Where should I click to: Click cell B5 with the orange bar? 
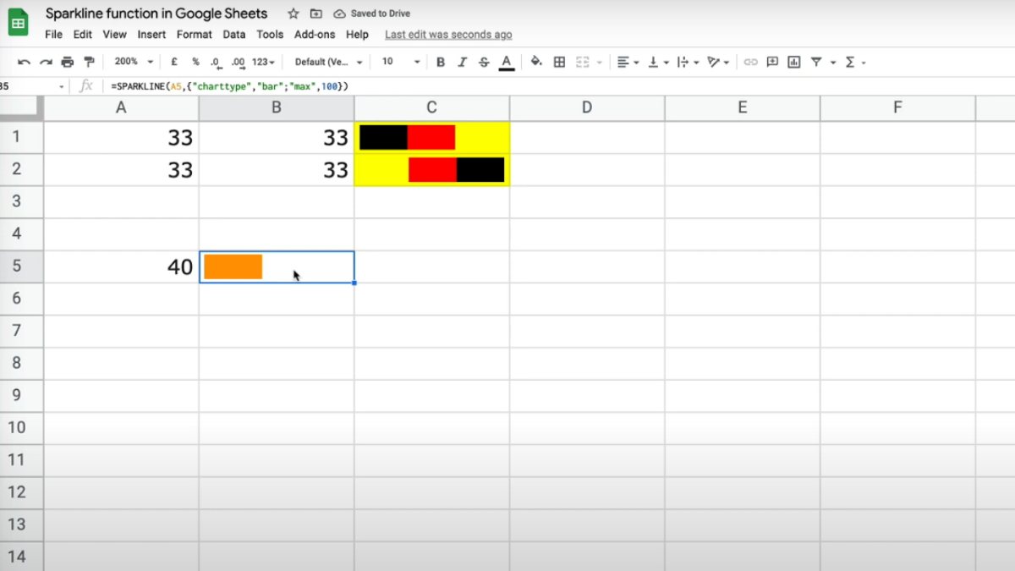pyautogui.click(x=277, y=266)
